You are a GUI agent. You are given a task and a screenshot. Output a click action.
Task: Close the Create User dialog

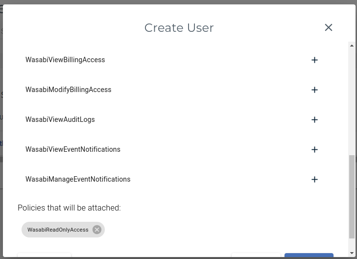(328, 27)
